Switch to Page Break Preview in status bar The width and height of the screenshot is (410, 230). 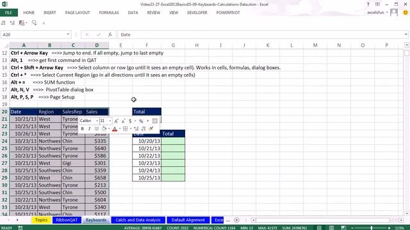click(343, 228)
